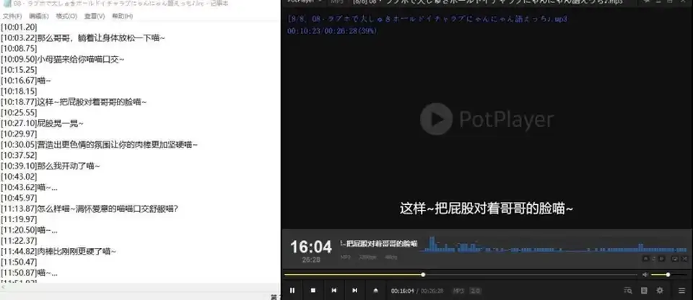Skip to the next track in PotPlayer

point(354,291)
